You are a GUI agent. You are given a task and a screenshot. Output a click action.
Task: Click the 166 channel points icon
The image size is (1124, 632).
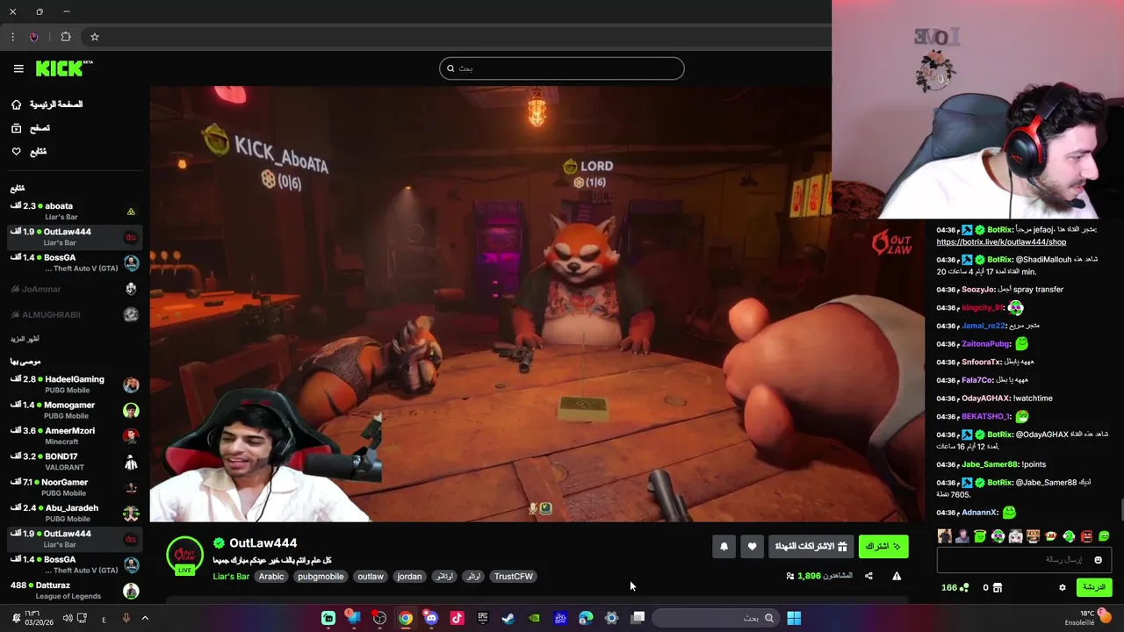[964, 587]
